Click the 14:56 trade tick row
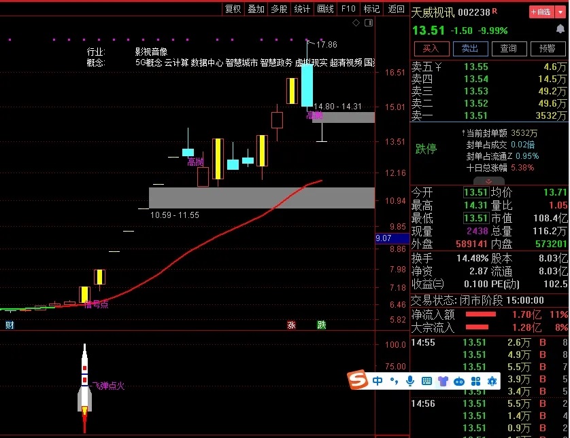Screen dimensions: 570x438 [489, 403]
